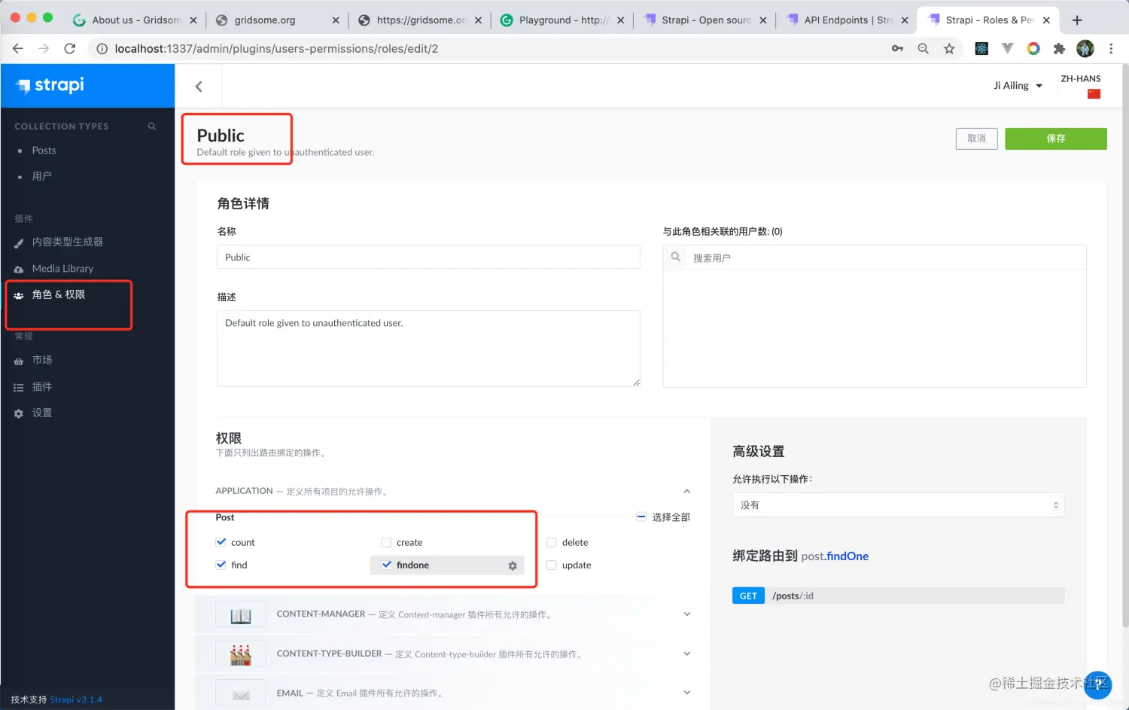The width and height of the screenshot is (1129, 710).
Task: Open Posts collection type in sidebar
Action: pos(44,151)
